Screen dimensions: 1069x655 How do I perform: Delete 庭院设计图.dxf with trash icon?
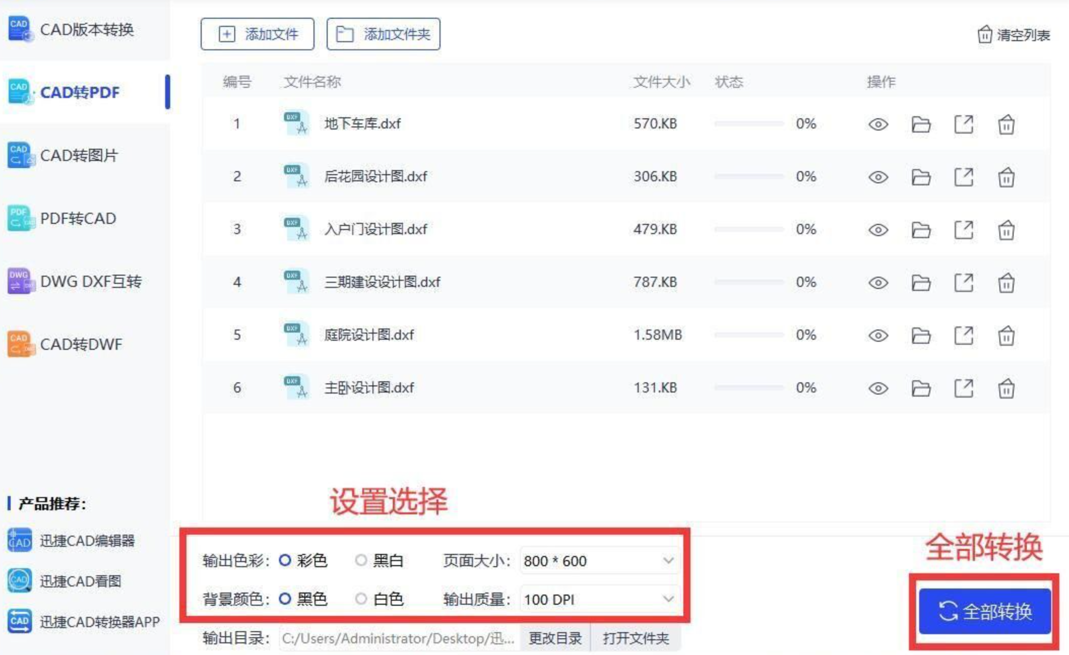point(1006,336)
